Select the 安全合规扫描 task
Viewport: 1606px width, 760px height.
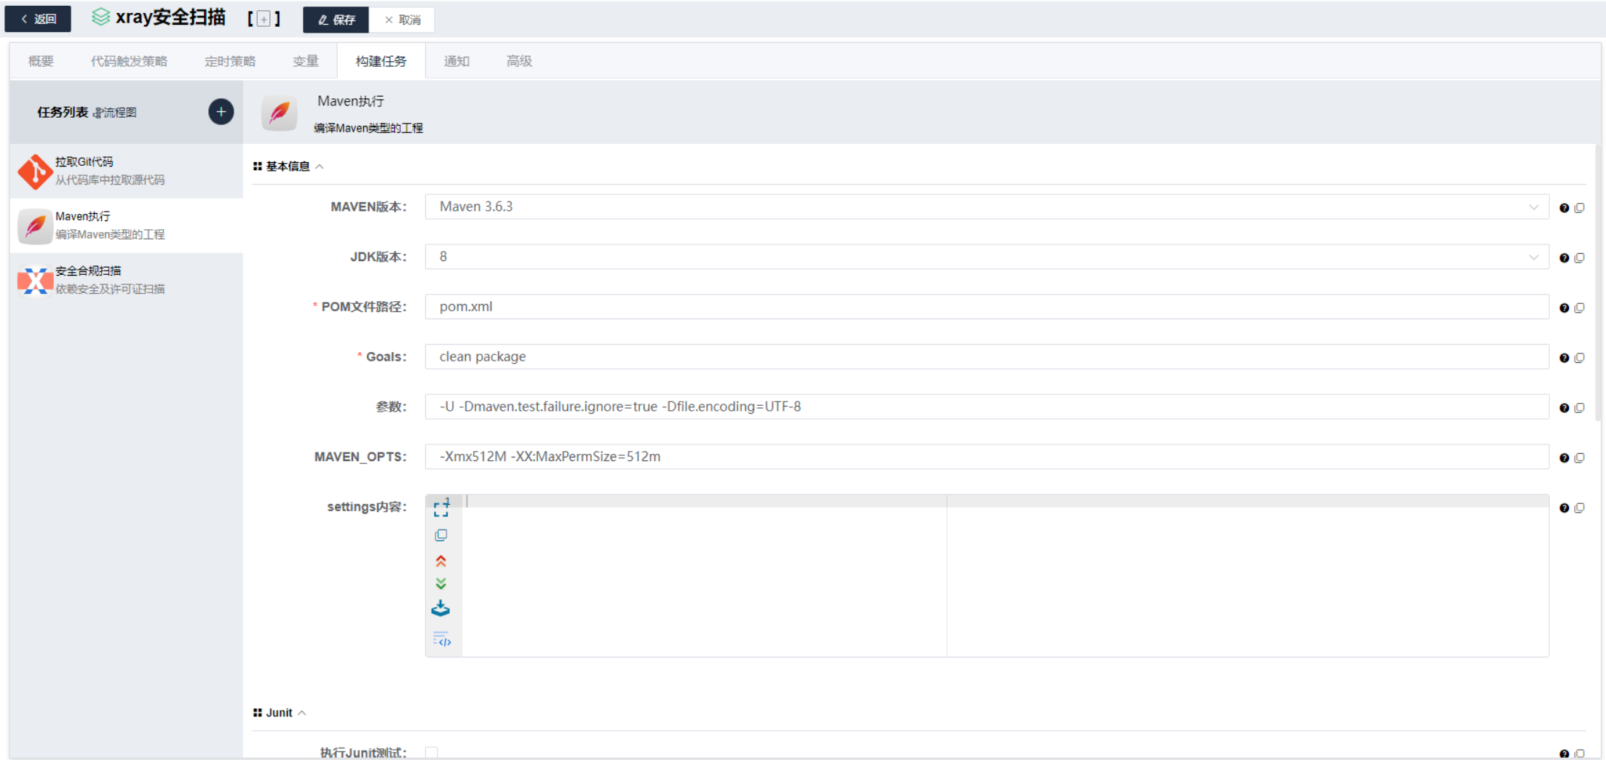127,280
